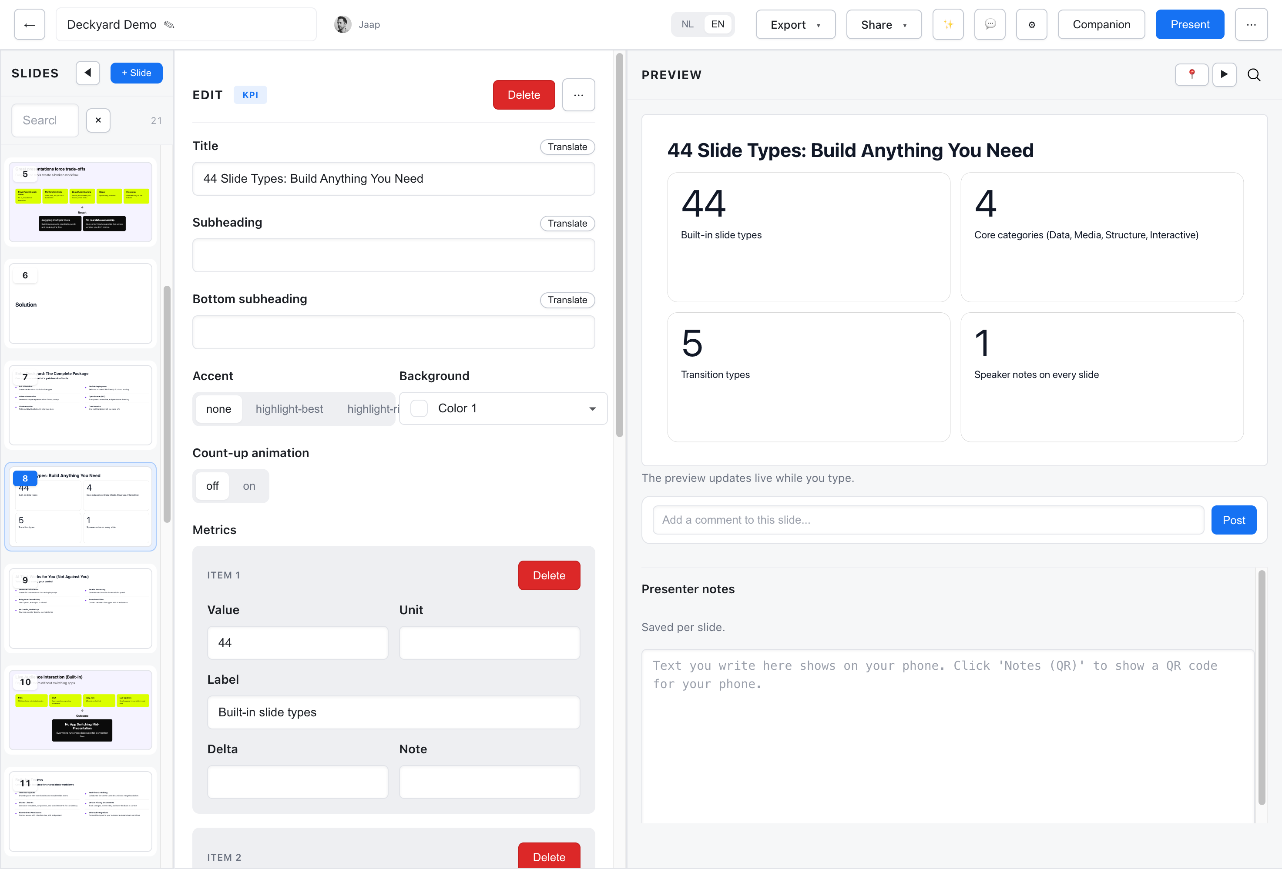Collapse the slides panel with triangle button

(88, 73)
